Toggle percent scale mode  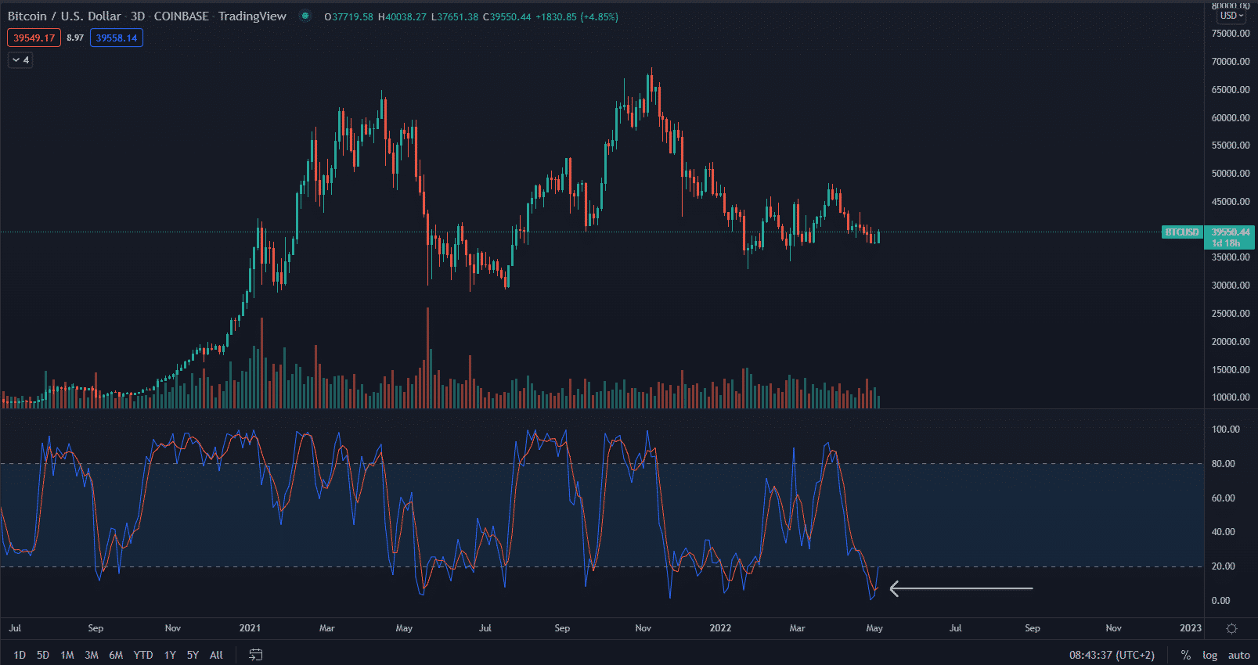pyautogui.click(x=1186, y=655)
